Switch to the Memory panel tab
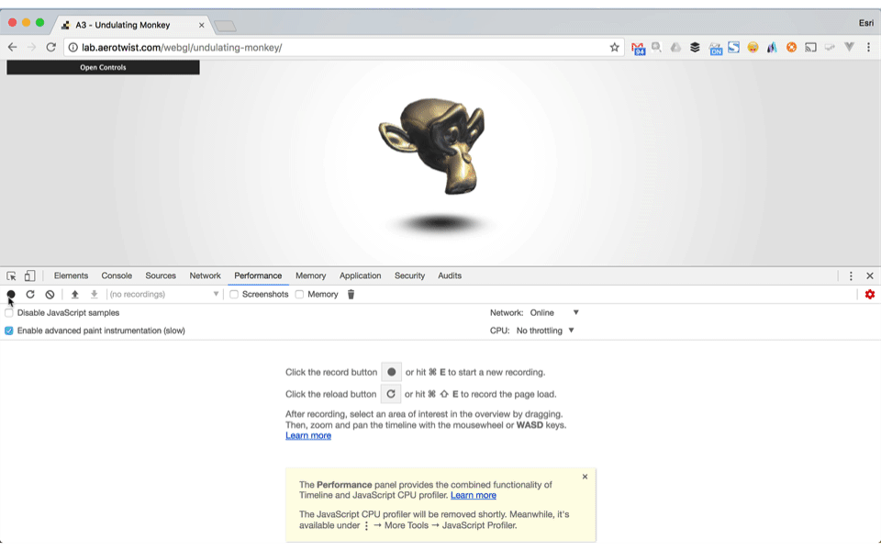Image resolution: width=881 pixels, height=551 pixels. (311, 275)
